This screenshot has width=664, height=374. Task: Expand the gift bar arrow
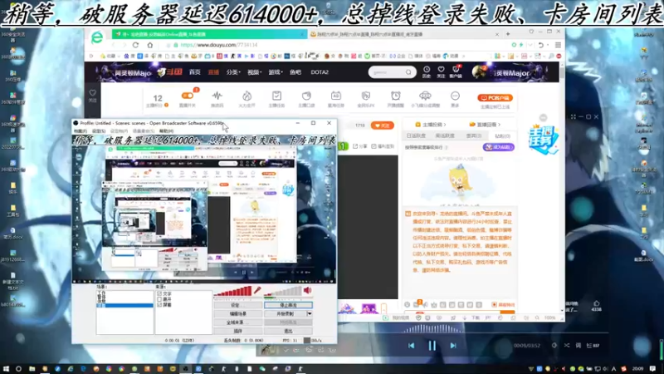tap(383, 308)
